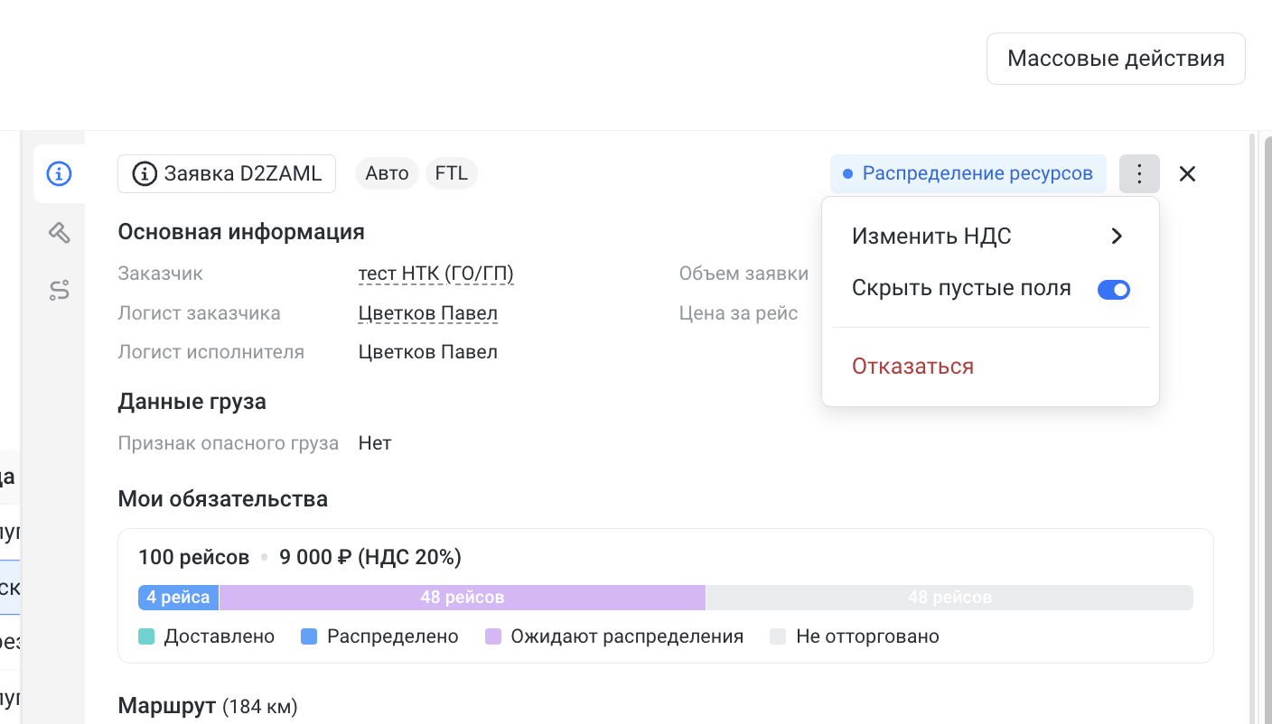Click the blue 4 рейса progress segment

(178, 598)
